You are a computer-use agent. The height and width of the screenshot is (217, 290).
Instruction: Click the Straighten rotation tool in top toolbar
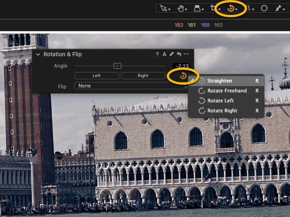231,8
